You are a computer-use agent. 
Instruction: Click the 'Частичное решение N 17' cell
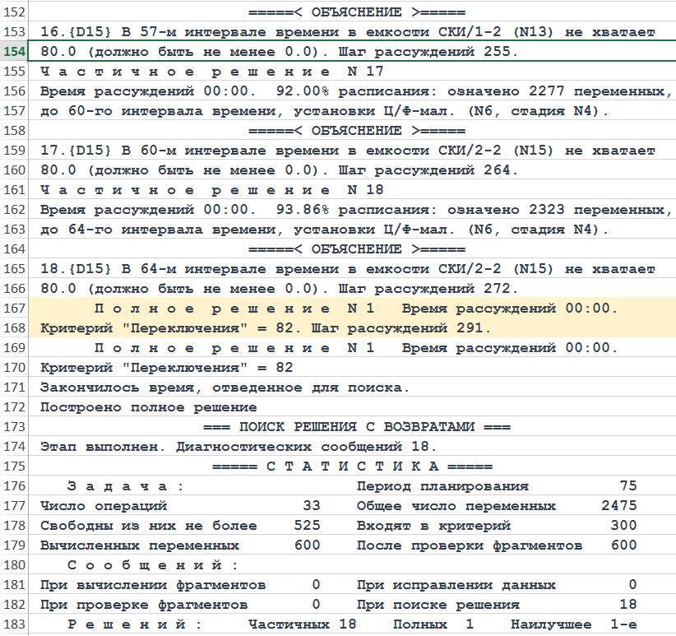[x=212, y=71]
